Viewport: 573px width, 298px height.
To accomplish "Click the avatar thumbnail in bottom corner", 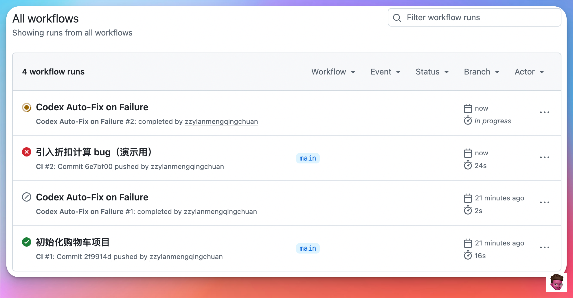I will coord(556,282).
